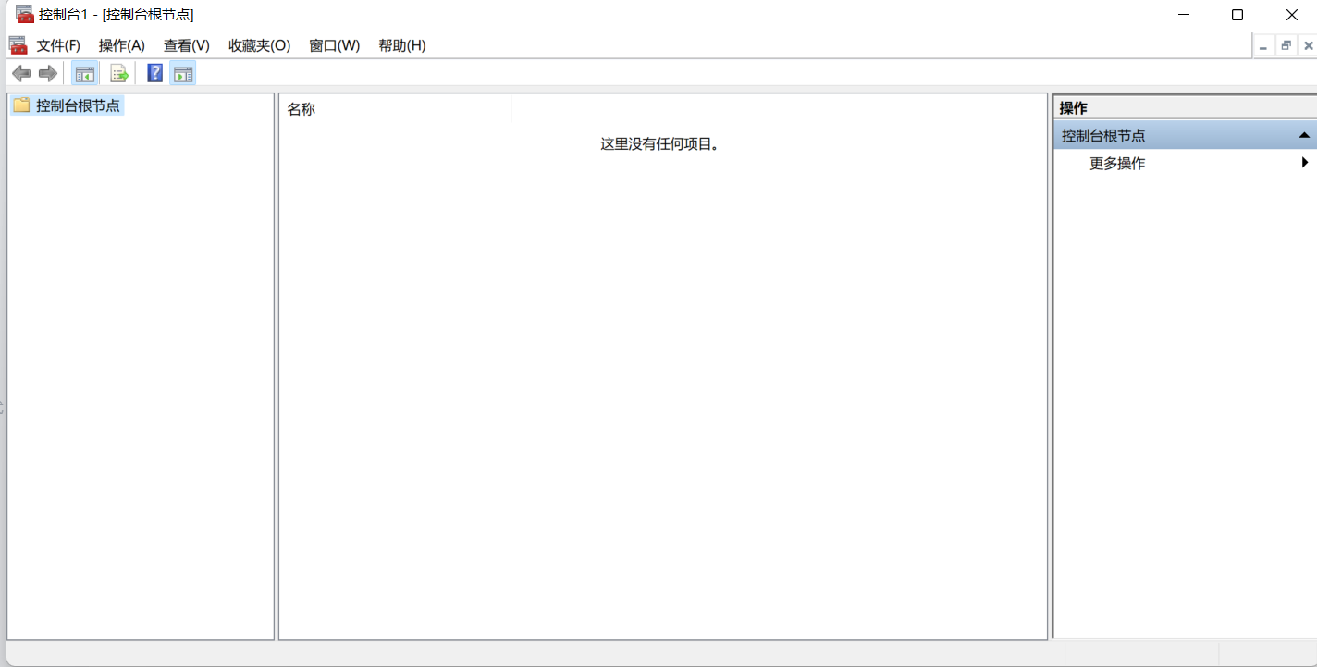
Task: Click the 更多操作 action entry
Action: coord(1115,163)
